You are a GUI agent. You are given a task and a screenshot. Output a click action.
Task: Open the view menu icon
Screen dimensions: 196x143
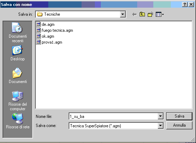click(x=160, y=14)
